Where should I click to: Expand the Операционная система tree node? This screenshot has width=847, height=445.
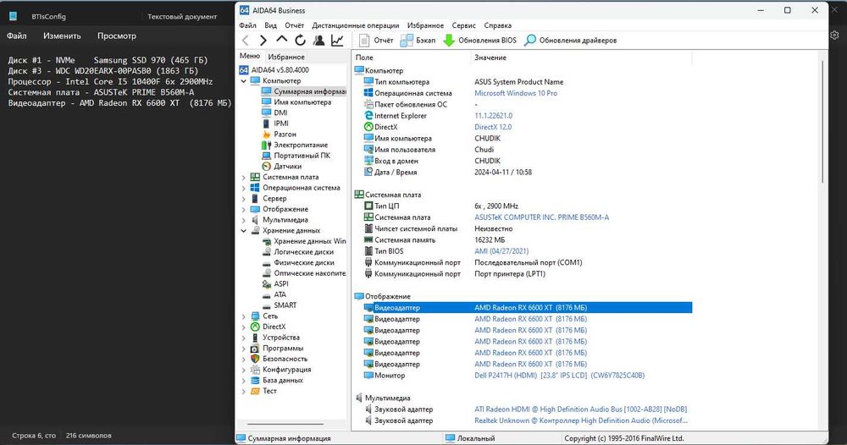244,189
